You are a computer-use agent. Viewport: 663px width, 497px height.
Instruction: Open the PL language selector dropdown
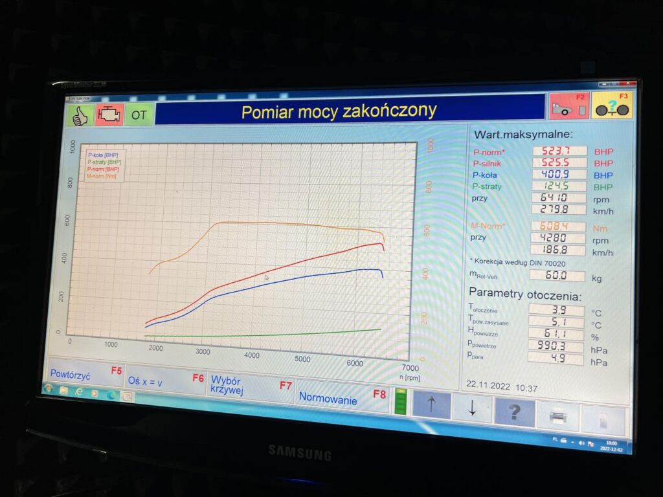(556, 439)
